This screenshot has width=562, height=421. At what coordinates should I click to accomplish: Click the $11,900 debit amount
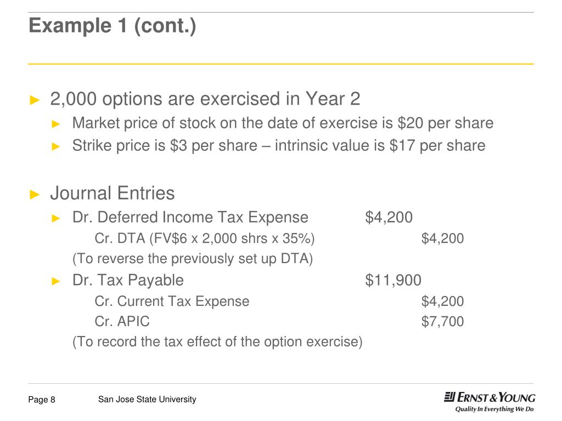click(x=393, y=280)
